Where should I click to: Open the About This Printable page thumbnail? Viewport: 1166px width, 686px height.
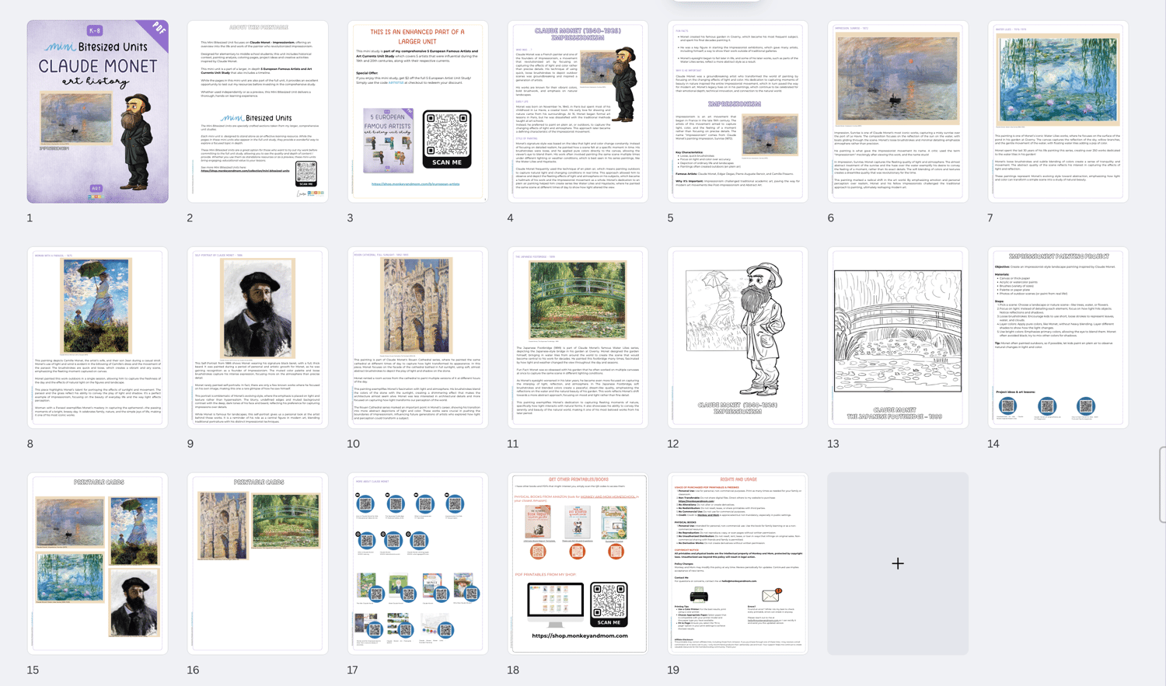[x=258, y=112]
